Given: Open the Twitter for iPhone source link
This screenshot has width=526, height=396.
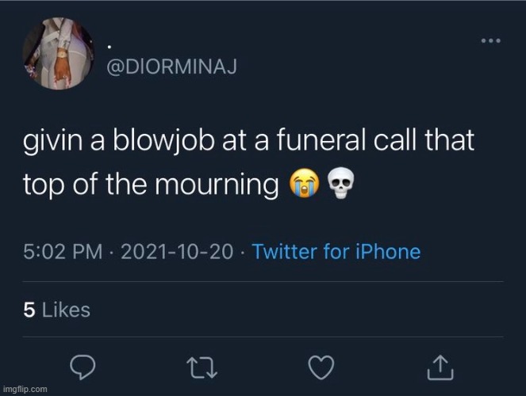Looking at the screenshot, I should pos(336,253).
